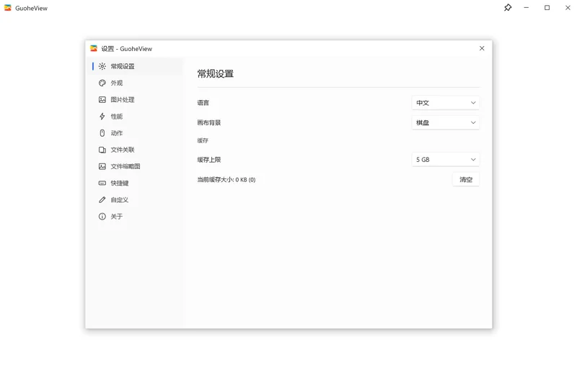
Task: Maximize the GuoheView main window
Action: click(547, 8)
